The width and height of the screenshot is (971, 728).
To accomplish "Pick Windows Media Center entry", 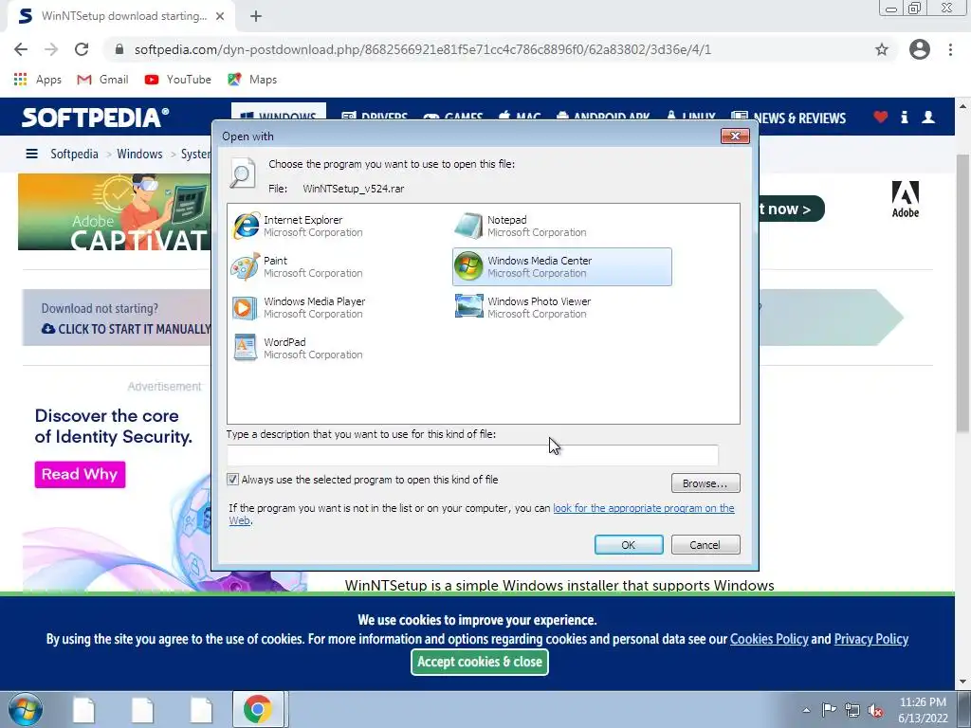I will (x=561, y=266).
